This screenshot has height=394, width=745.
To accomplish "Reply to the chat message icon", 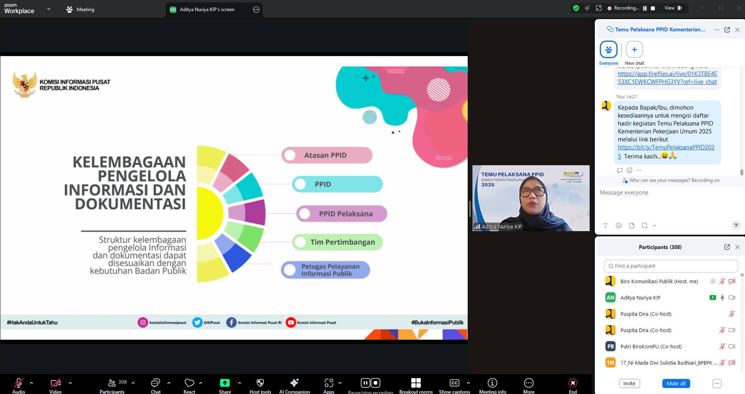I will [619, 170].
